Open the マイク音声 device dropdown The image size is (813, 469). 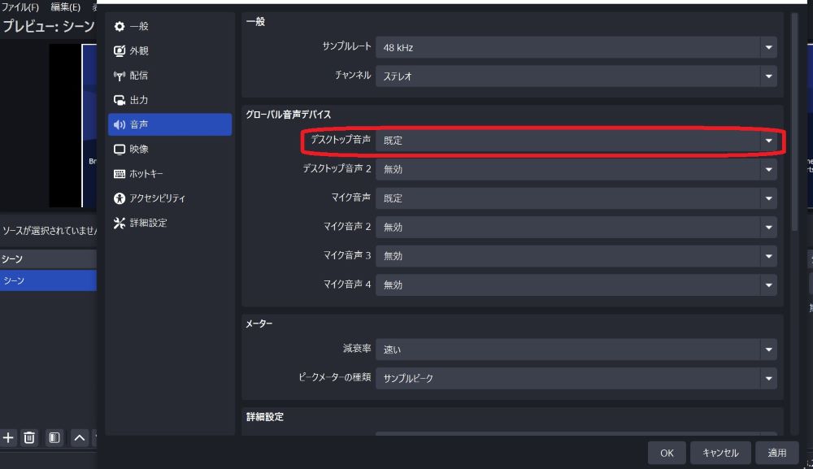coord(576,198)
